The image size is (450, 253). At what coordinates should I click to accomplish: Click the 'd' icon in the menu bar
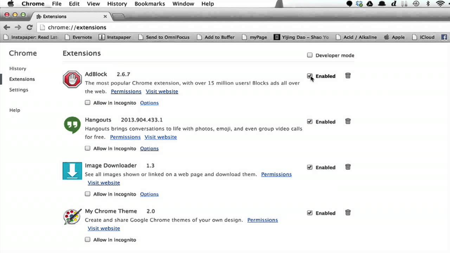click(x=394, y=4)
